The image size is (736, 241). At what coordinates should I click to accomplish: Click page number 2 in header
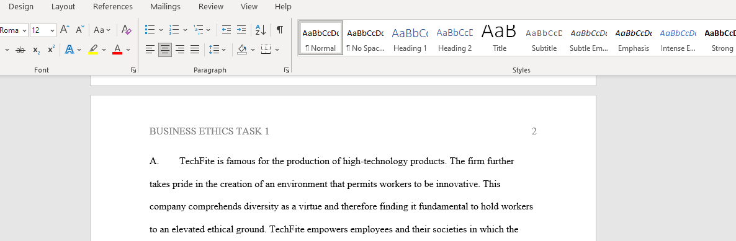(534, 131)
